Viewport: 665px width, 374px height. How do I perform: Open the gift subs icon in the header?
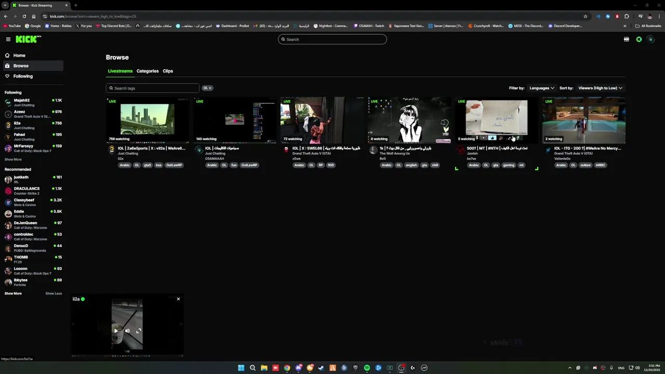point(627,39)
